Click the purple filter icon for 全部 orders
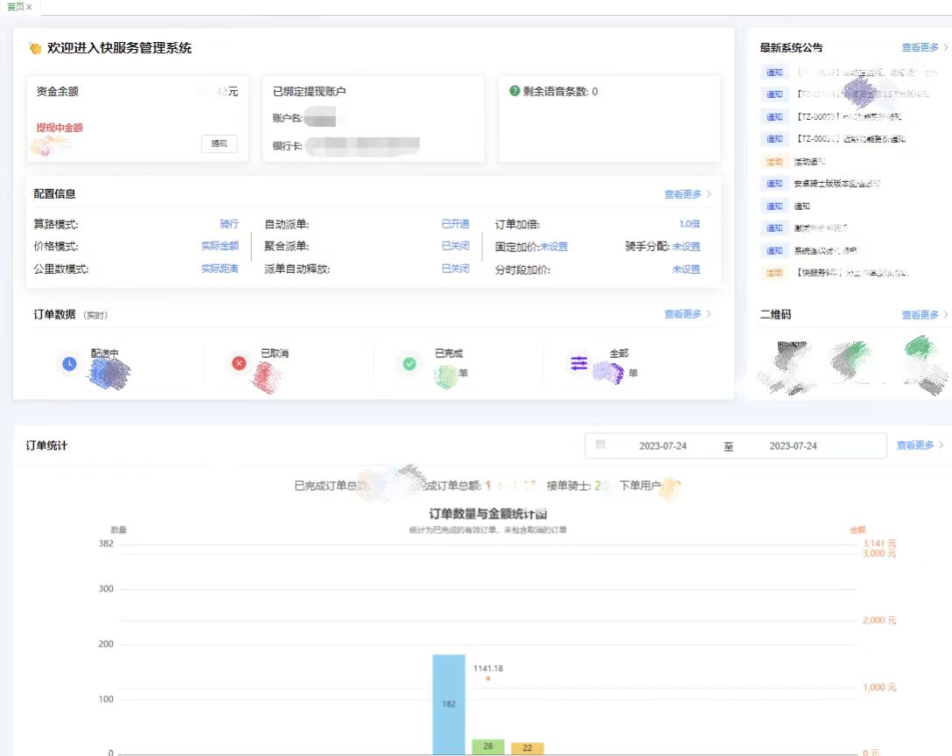Viewport: 952px width, 756px height. (x=577, y=363)
